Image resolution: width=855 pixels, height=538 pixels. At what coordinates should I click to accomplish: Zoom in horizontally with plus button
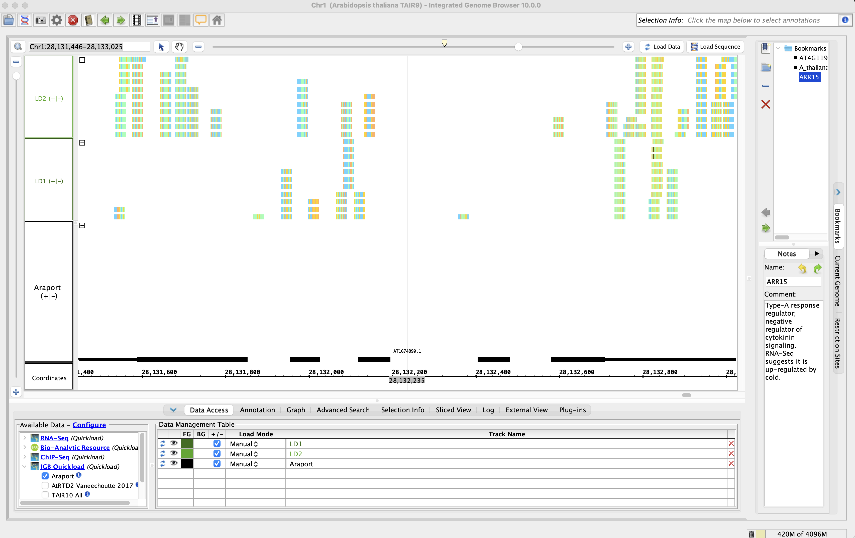(628, 47)
